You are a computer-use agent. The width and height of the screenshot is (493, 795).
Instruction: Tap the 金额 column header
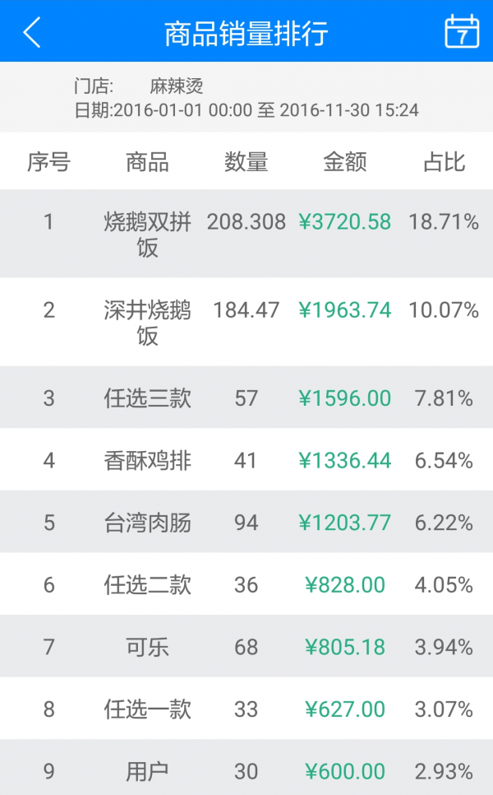coord(344,162)
